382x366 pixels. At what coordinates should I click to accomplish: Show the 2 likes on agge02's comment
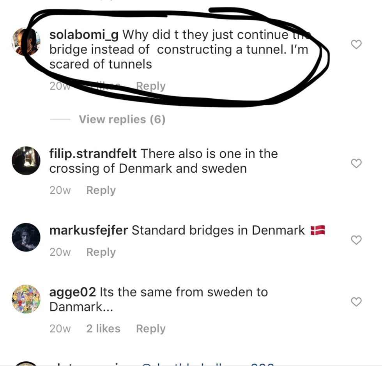(103, 329)
